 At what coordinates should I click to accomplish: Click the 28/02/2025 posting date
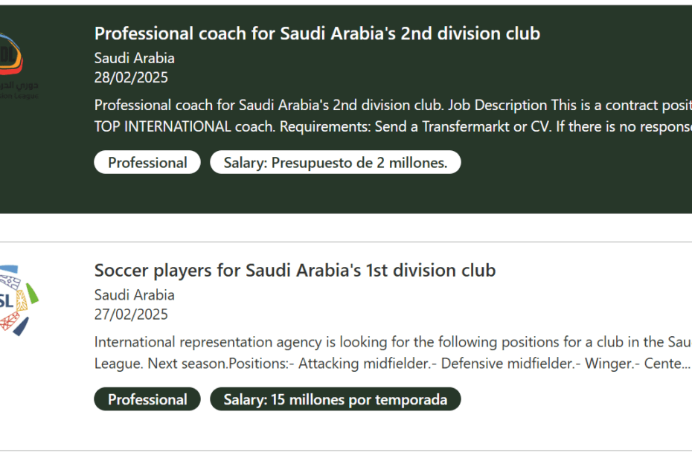coord(131,77)
